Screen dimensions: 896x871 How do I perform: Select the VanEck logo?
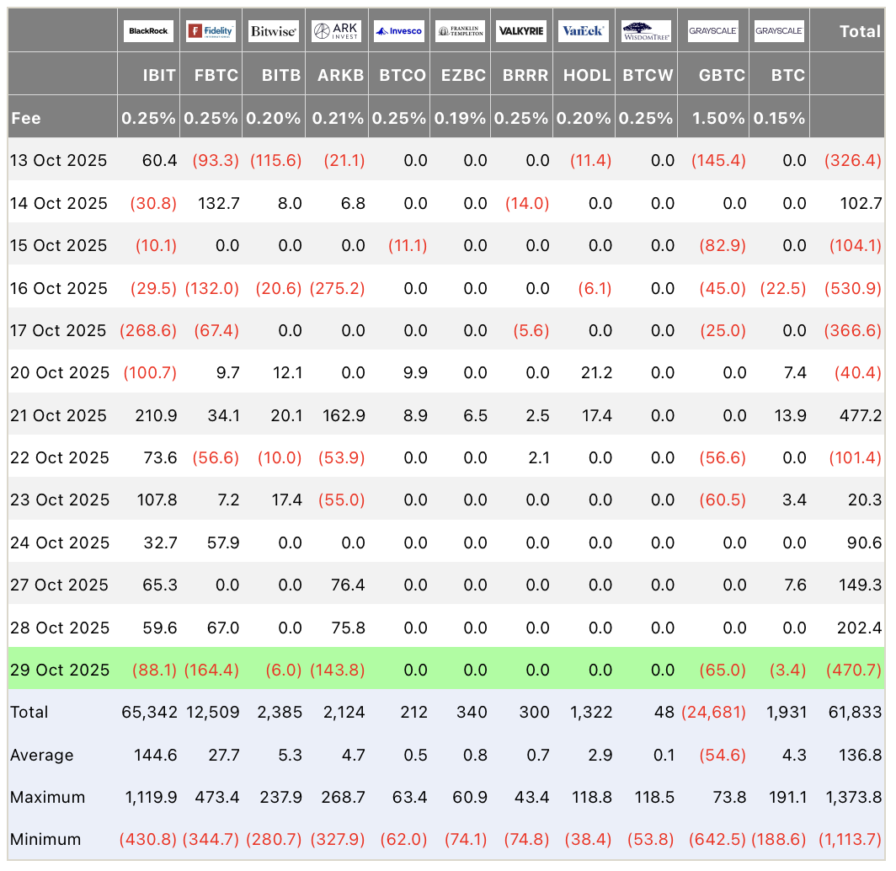(x=583, y=31)
